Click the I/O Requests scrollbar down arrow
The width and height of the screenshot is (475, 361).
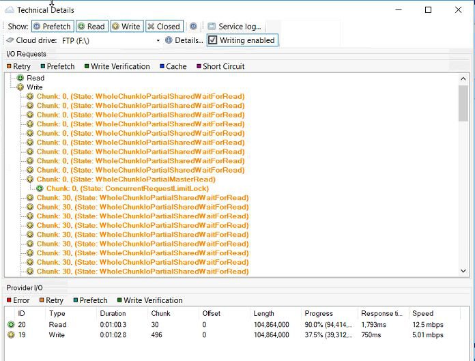point(463,271)
